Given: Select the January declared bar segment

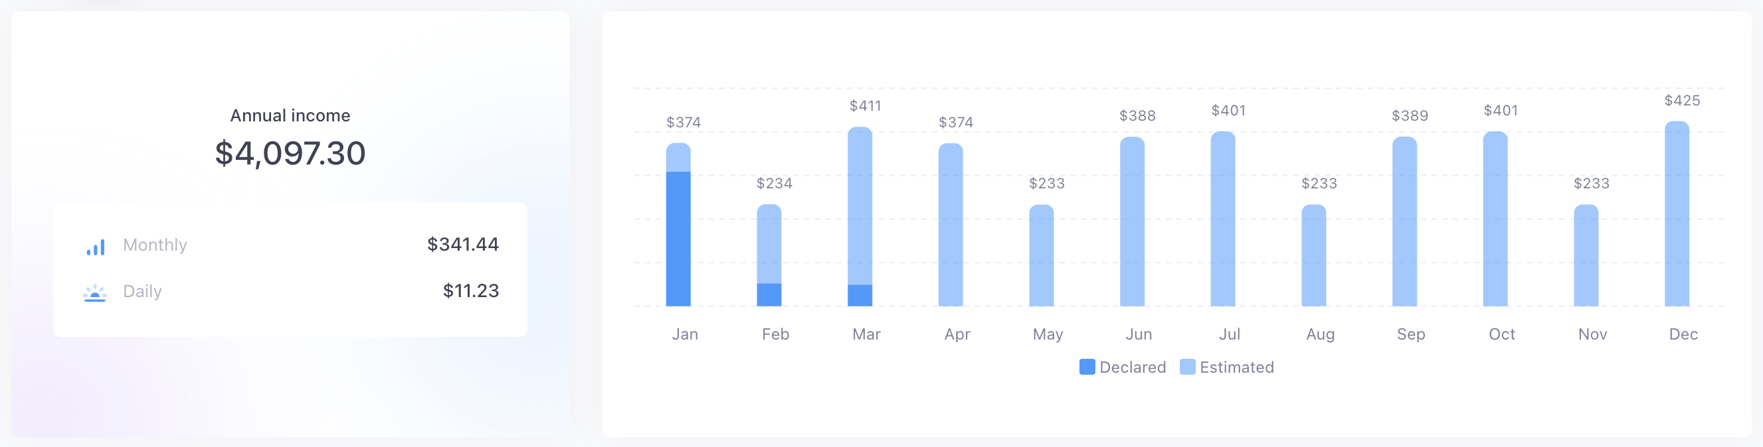Looking at the screenshot, I should 678,239.
